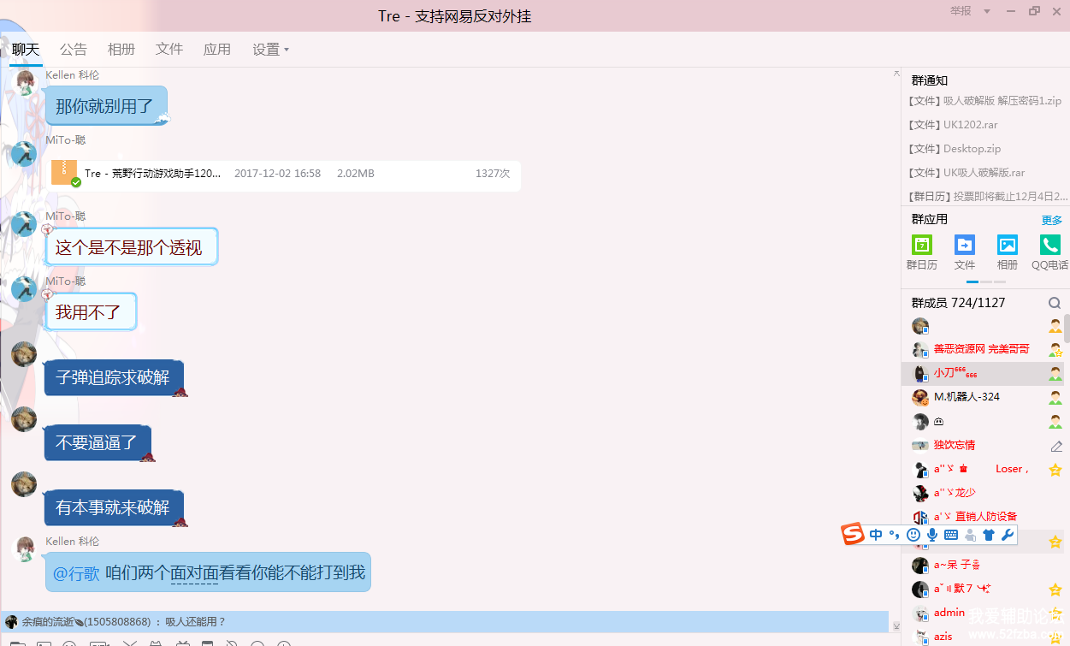1070x646 pixels.
Task: Open the Sogou soft keyboard
Action: (x=951, y=535)
